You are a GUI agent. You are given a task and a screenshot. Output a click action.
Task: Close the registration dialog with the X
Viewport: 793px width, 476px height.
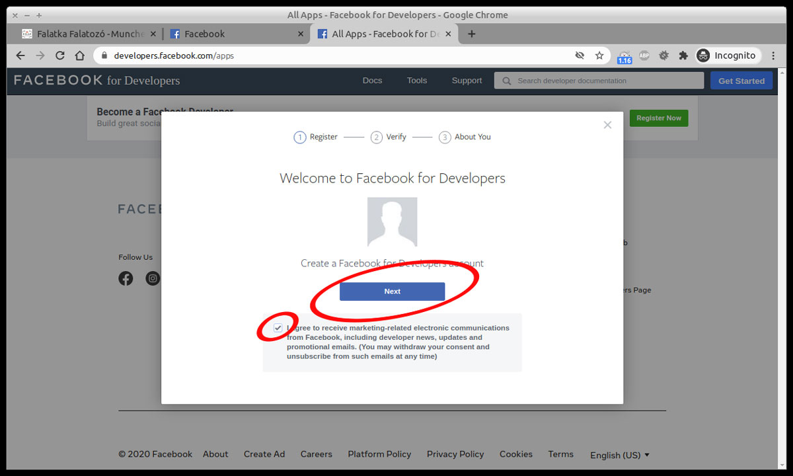[607, 125]
